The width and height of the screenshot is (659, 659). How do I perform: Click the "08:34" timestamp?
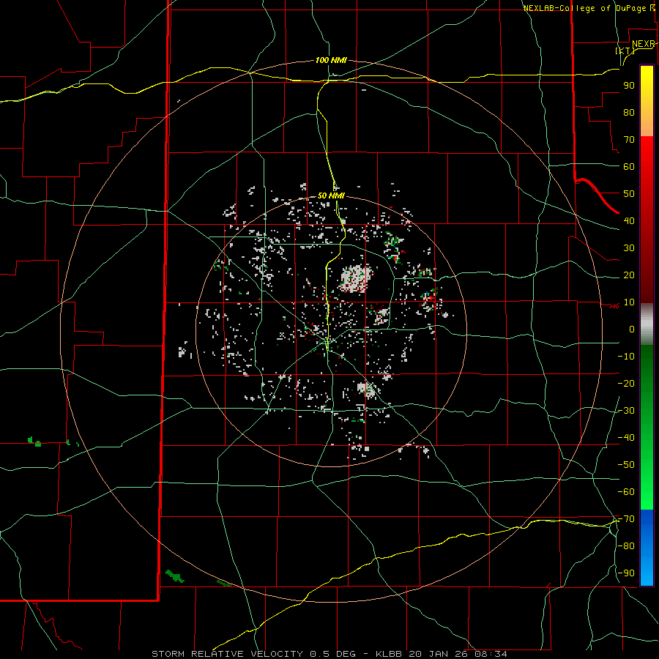click(491, 654)
